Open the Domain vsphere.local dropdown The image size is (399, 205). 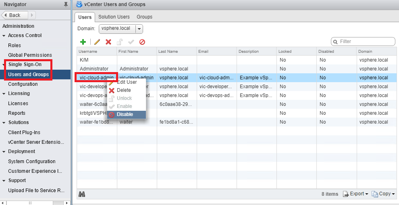[x=139, y=29]
